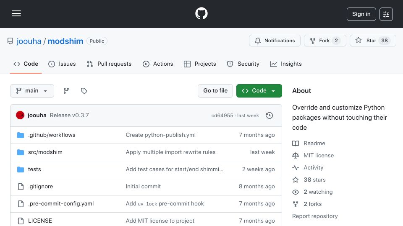Open the 'Initial commit' message link

click(143, 187)
